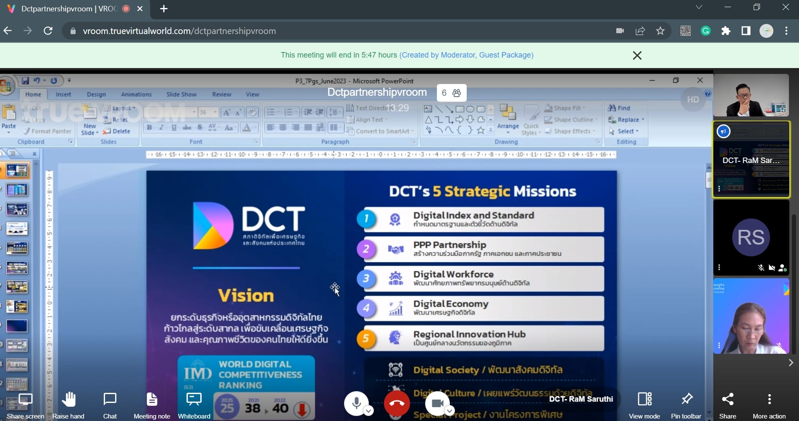
Task: Open the Design ribbon tab
Action: point(96,95)
